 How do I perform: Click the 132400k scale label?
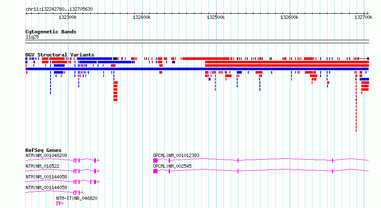tap(142, 17)
